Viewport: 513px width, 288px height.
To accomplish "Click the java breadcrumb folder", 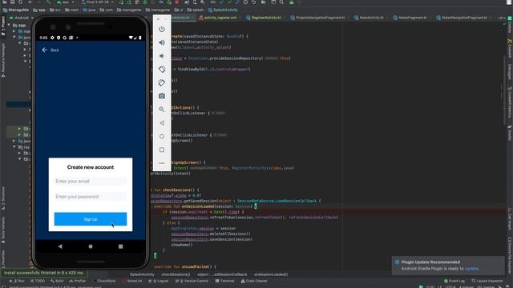I will [89, 10].
